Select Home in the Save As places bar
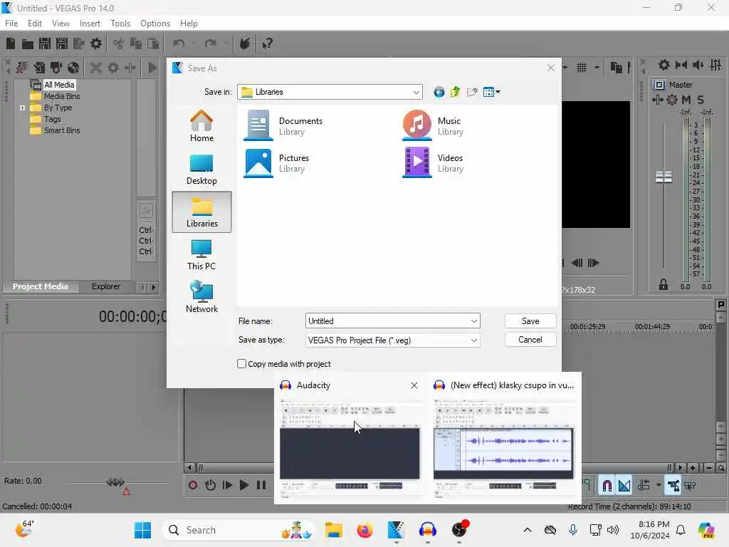This screenshot has width=729, height=547. pyautogui.click(x=201, y=126)
